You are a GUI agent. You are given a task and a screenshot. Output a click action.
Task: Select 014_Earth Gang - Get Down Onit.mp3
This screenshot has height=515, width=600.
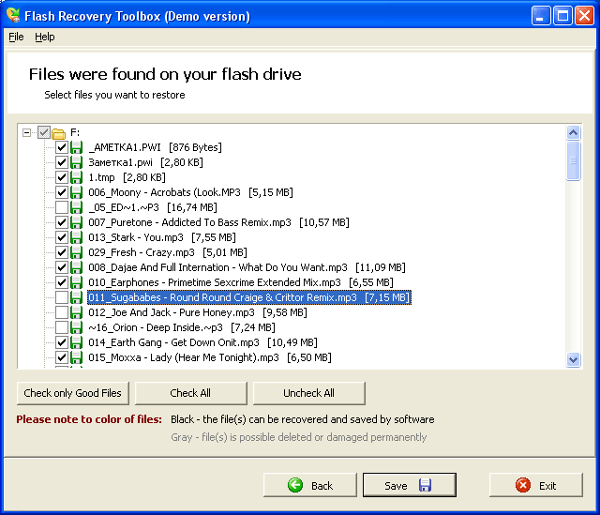pos(203,342)
